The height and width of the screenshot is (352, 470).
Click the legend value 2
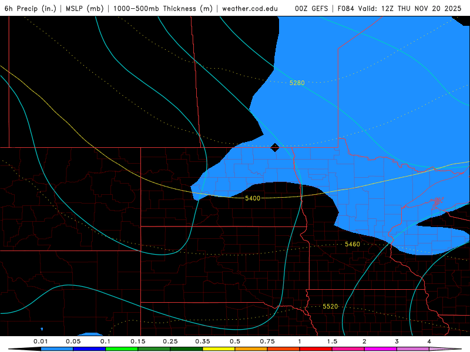coord(364,341)
